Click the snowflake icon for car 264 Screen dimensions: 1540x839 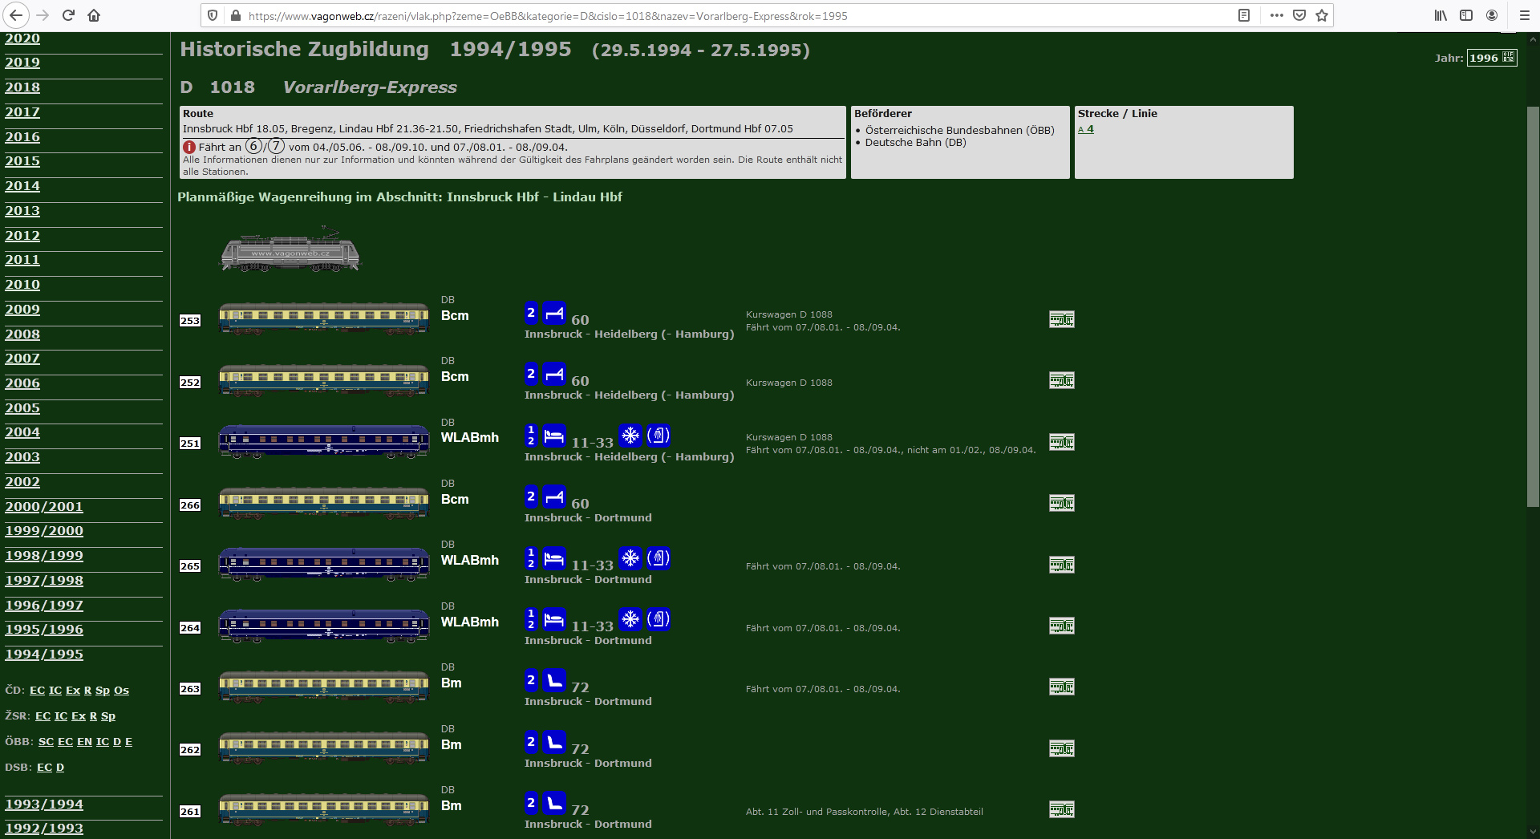630,619
